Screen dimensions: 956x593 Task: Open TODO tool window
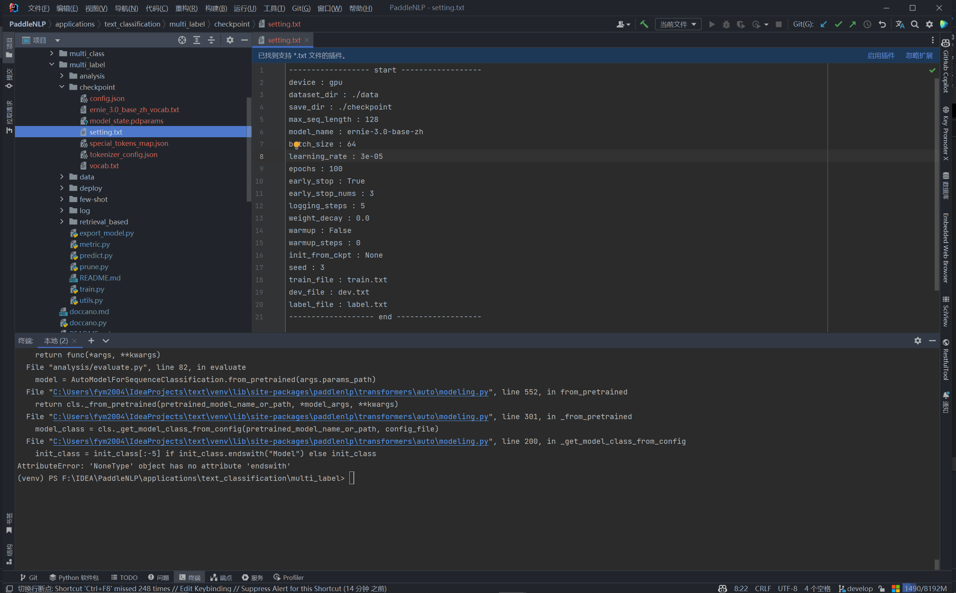124,577
